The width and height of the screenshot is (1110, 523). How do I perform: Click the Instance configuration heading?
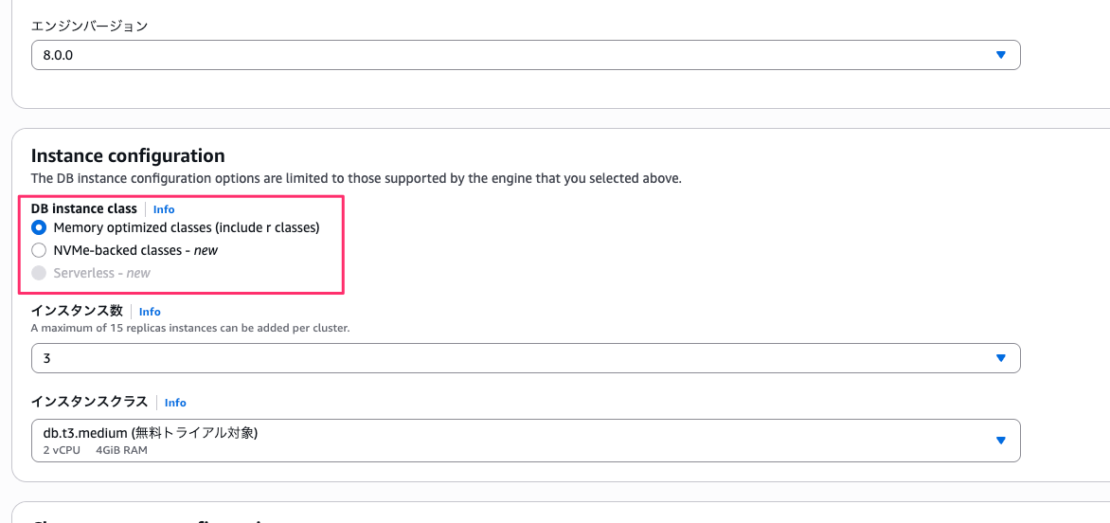[x=128, y=155]
